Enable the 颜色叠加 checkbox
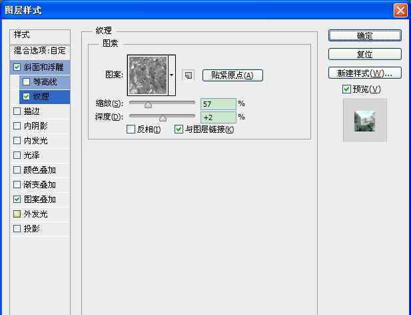Screen dimensions: 411x315 pos(17,170)
